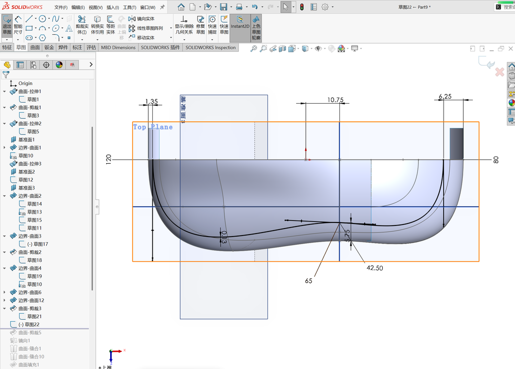Switch to SOLIDWORKS Inspection tab
Image resolution: width=515 pixels, height=369 pixels.
pyautogui.click(x=211, y=47)
